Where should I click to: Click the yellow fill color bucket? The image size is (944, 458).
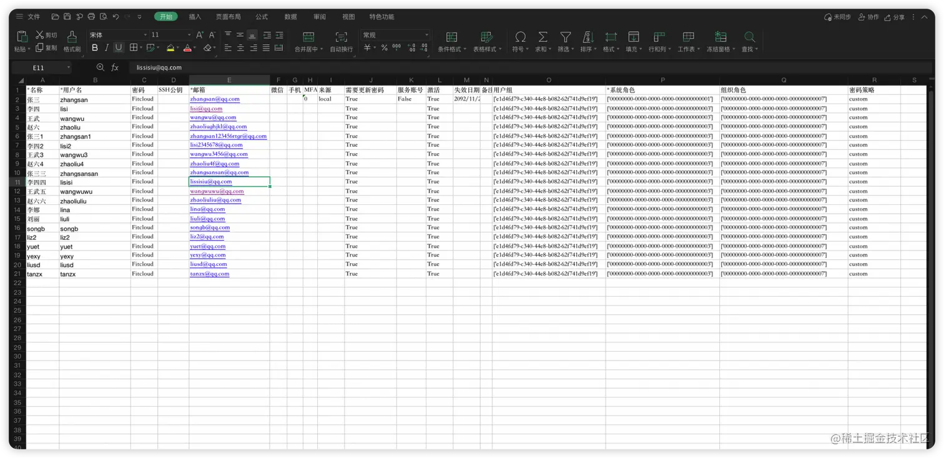click(x=170, y=47)
